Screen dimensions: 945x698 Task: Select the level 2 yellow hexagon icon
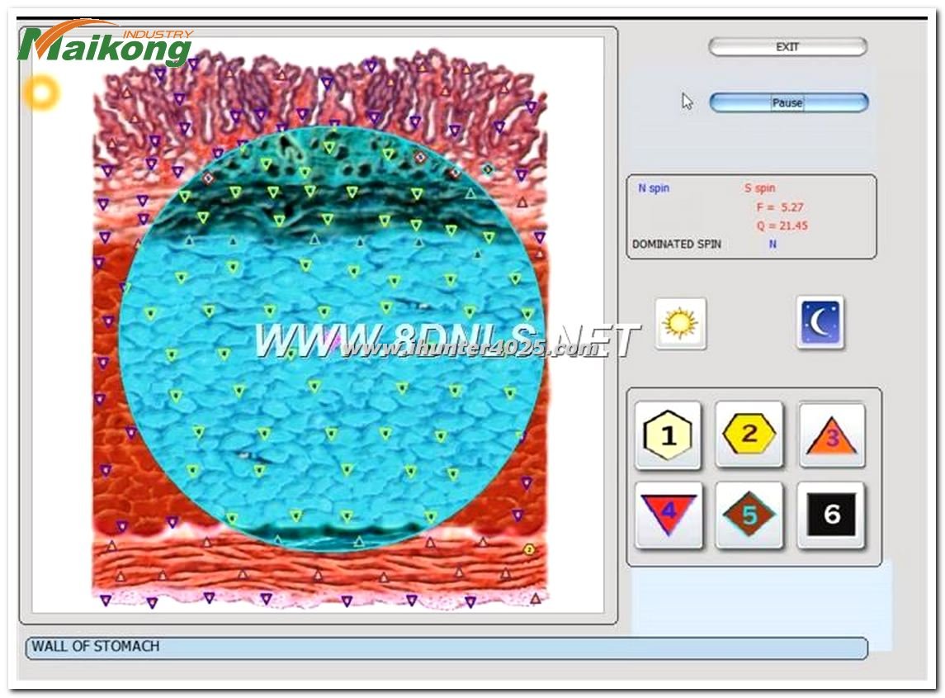tap(749, 434)
